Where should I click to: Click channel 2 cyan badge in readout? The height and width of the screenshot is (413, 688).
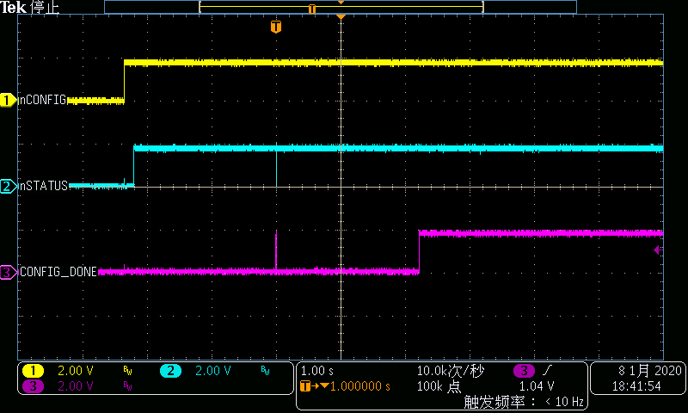tap(170, 371)
